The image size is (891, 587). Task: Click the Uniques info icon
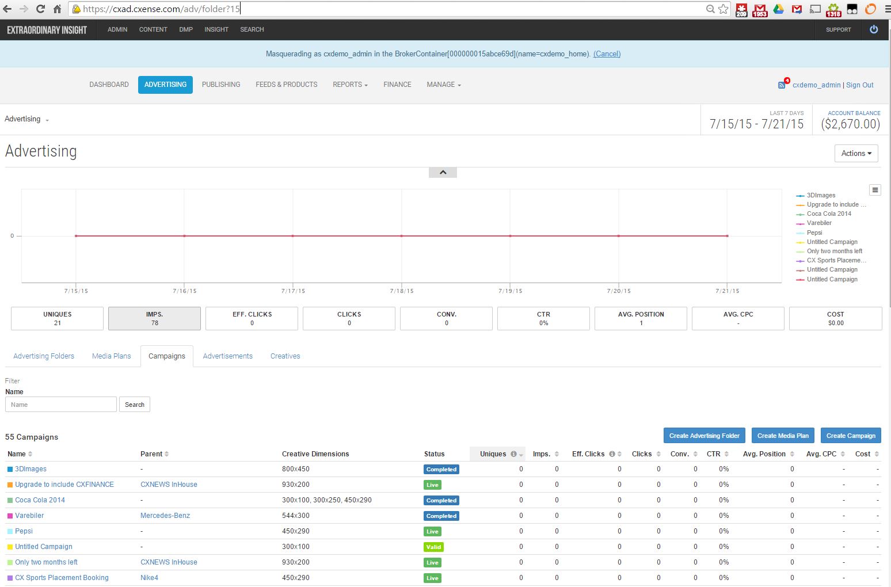[x=513, y=454]
